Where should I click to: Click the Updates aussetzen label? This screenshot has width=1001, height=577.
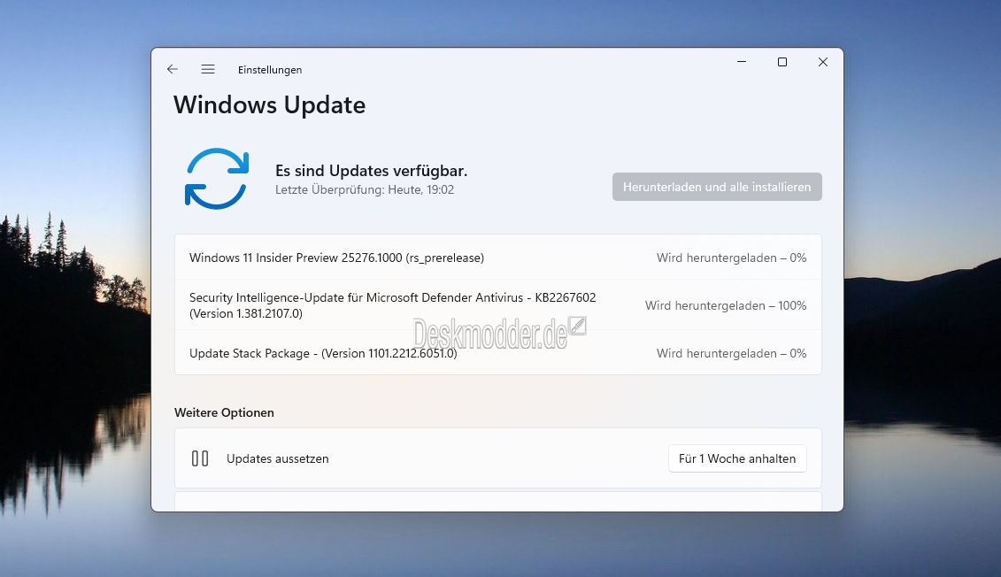click(278, 458)
